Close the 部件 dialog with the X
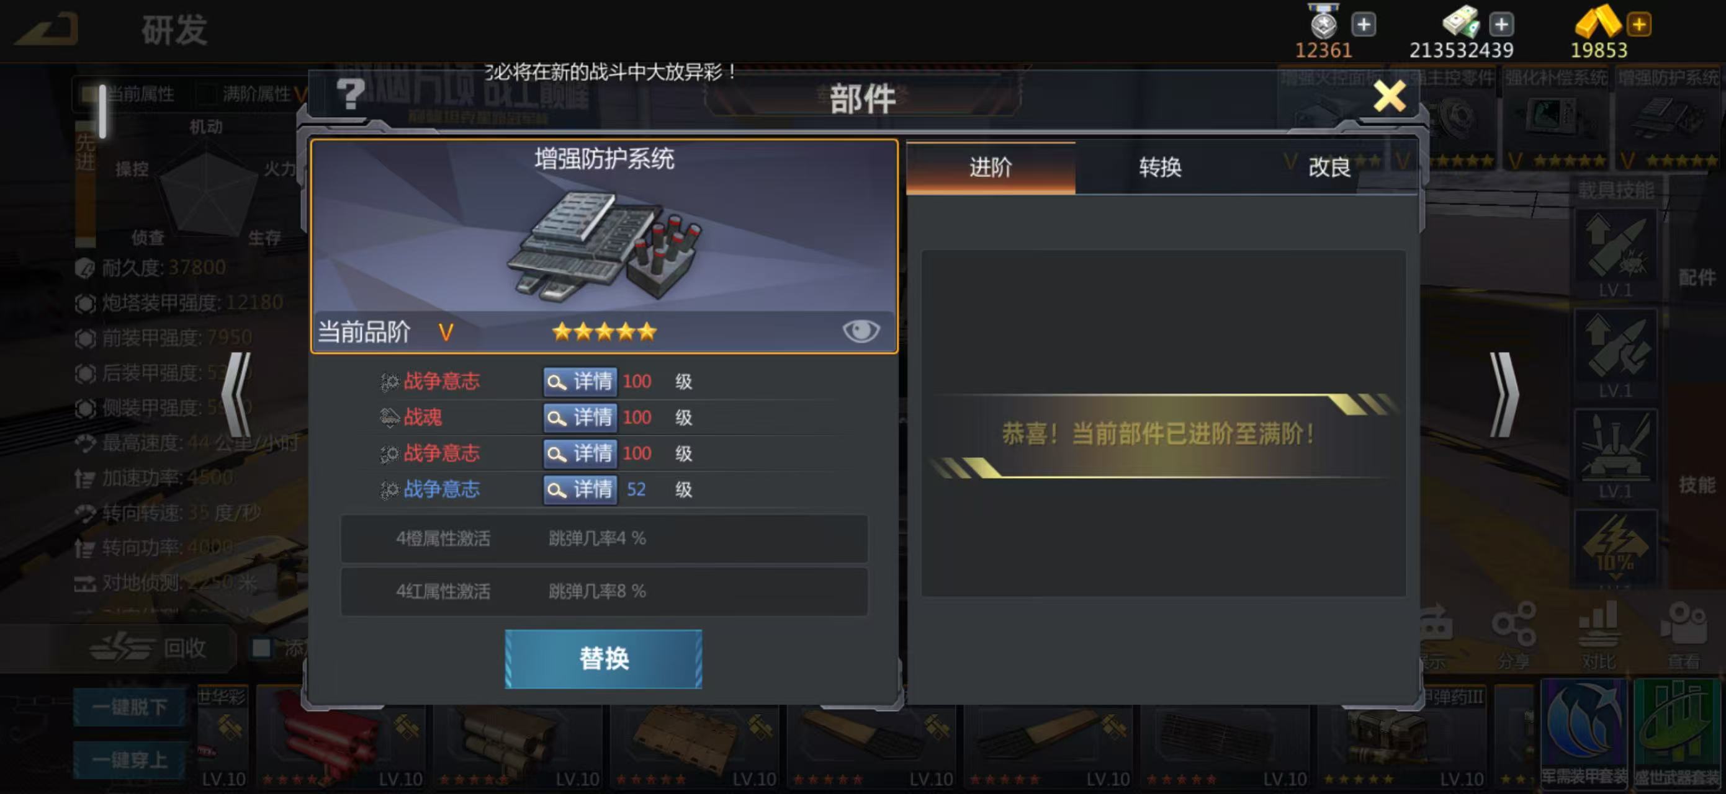The image size is (1726, 794). click(x=1390, y=96)
